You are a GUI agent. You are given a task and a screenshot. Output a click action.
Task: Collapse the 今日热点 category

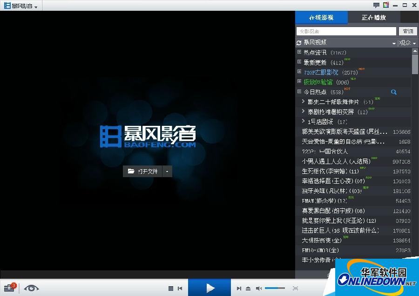pos(299,91)
